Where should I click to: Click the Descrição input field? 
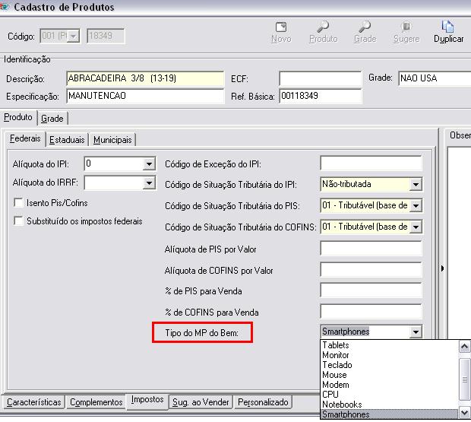(144, 79)
